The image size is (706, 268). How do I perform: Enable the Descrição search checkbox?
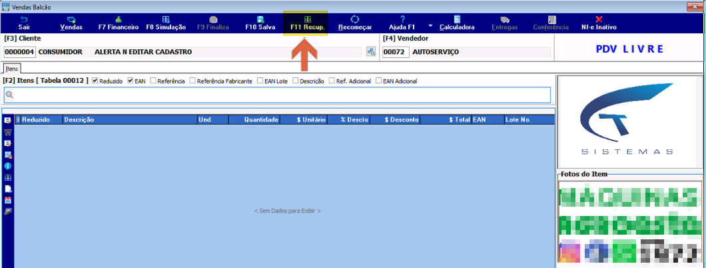point(295,81)
